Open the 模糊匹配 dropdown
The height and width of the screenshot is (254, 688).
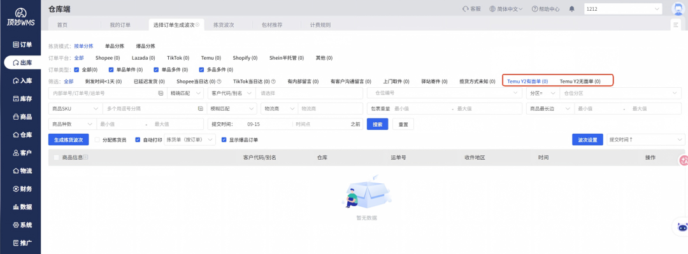pyautogui.click(x=231, y=108)
